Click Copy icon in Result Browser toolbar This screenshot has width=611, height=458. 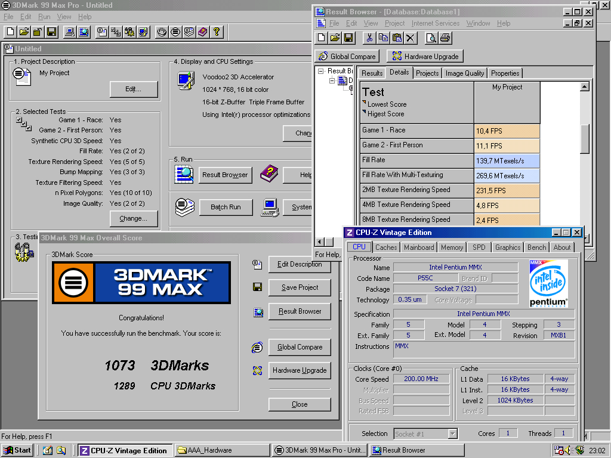click(383, 38)
